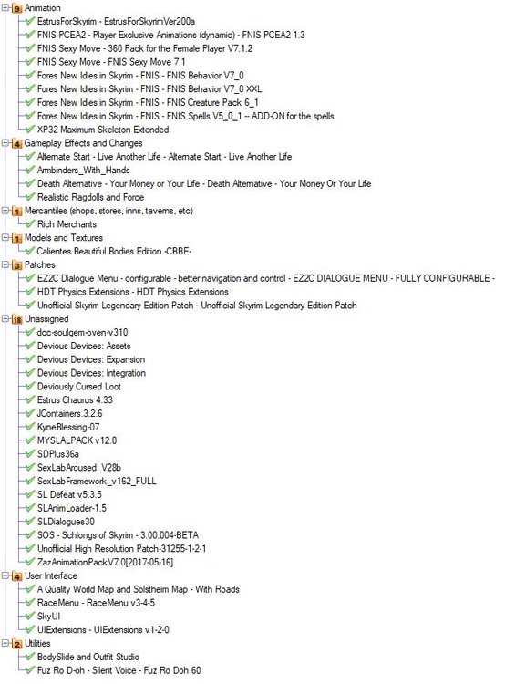Toggle checkmark for Calientes Beautiful Bodies Edition
This screenshot has height=684, width=505.
(x=30, y=251)
